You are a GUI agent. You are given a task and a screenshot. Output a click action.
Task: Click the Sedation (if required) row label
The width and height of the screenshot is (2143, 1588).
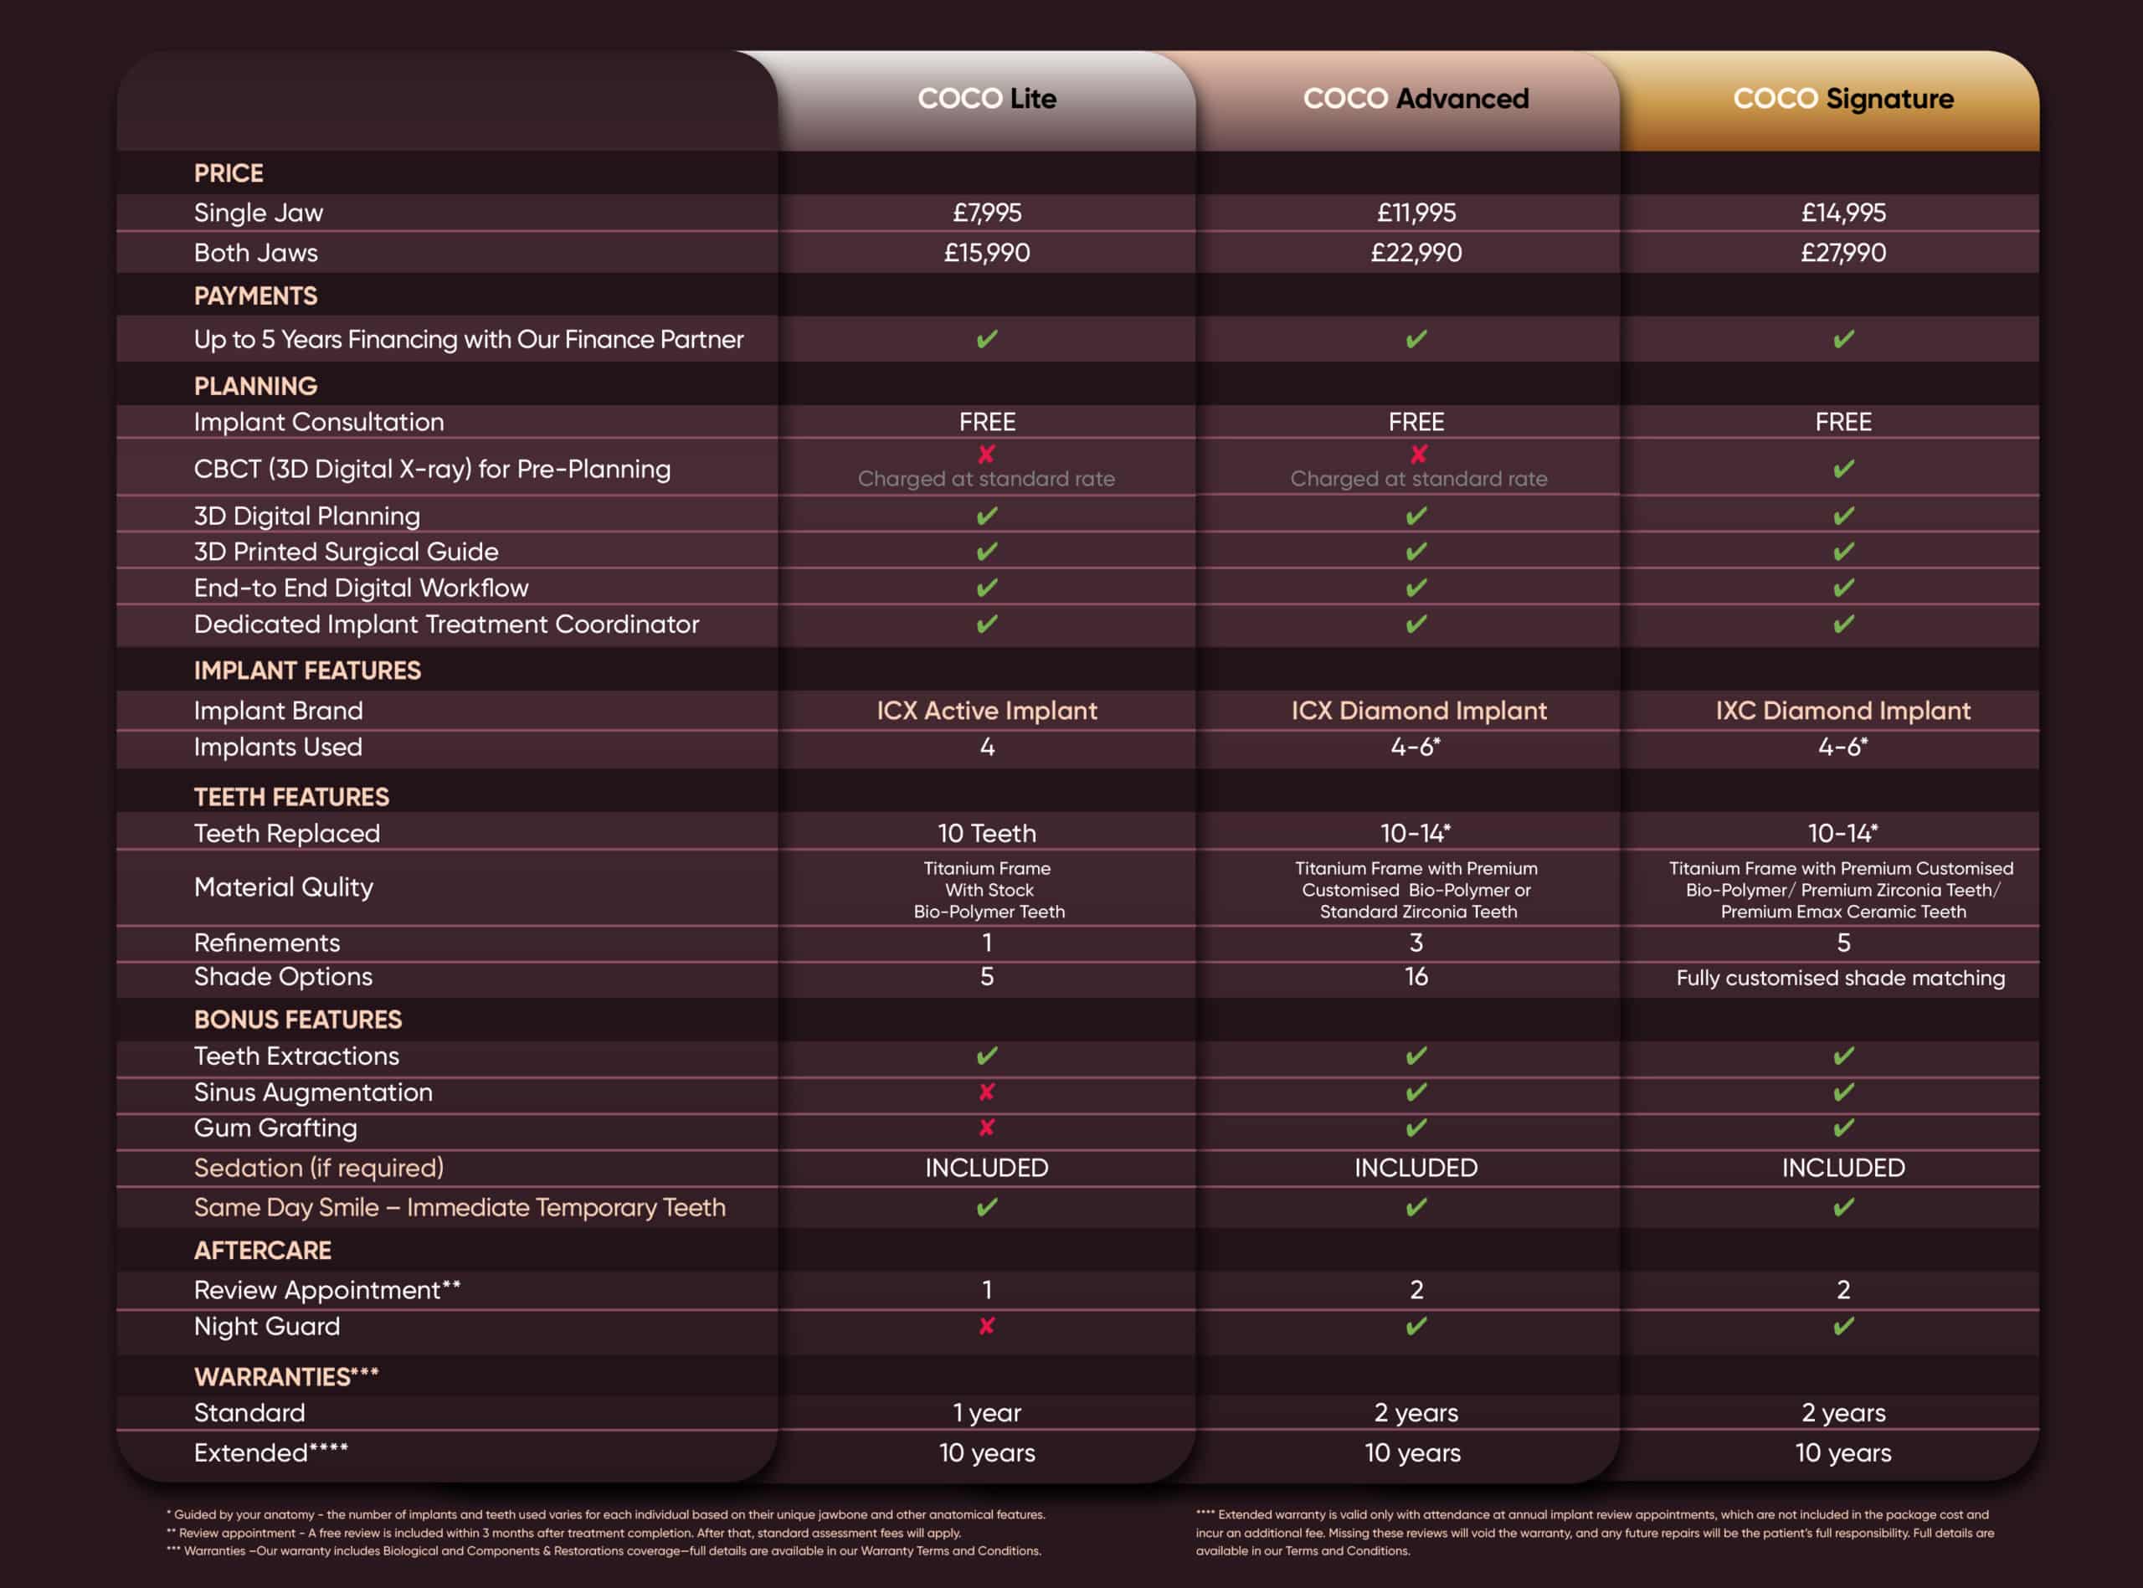(x=318, y=1168)
